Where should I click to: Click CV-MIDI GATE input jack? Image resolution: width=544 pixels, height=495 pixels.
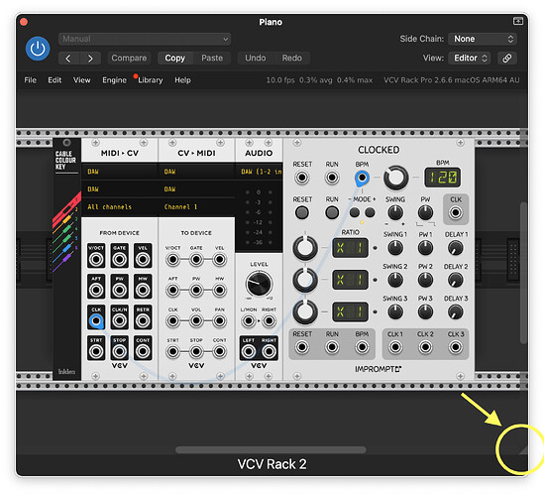(196, 260)
